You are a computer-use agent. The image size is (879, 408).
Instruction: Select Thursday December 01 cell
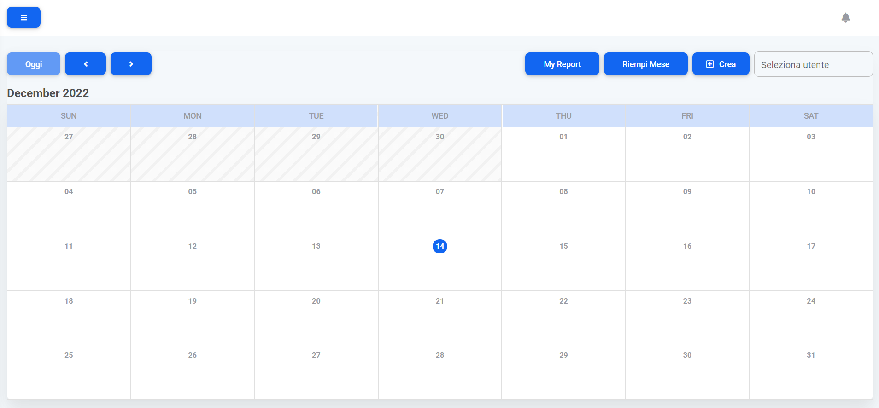(x=563, y=154)
